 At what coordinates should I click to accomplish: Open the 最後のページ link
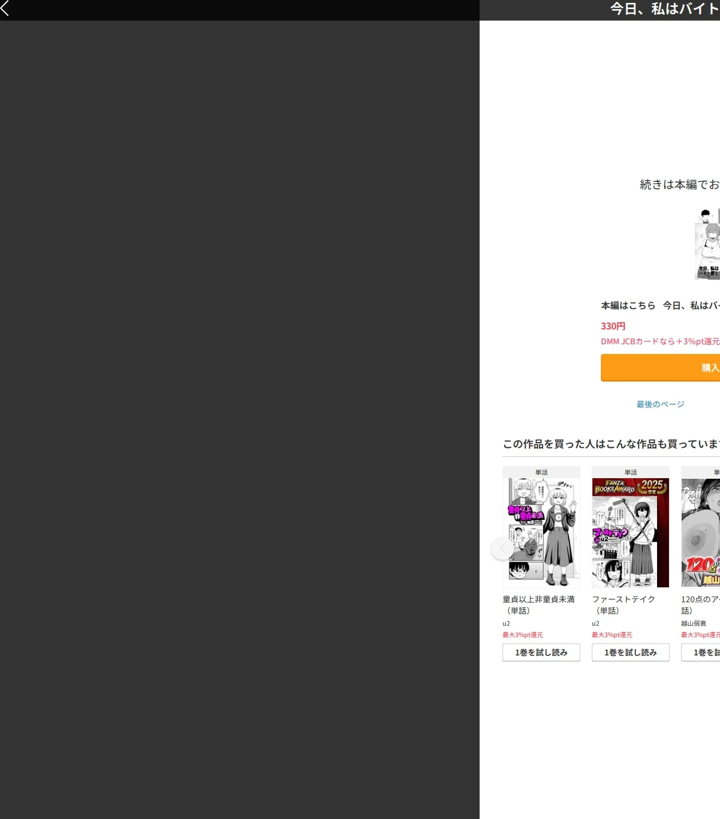[x=660, y=404]
